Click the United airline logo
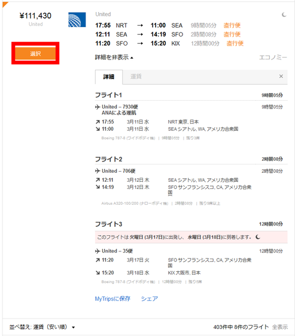 77,20
